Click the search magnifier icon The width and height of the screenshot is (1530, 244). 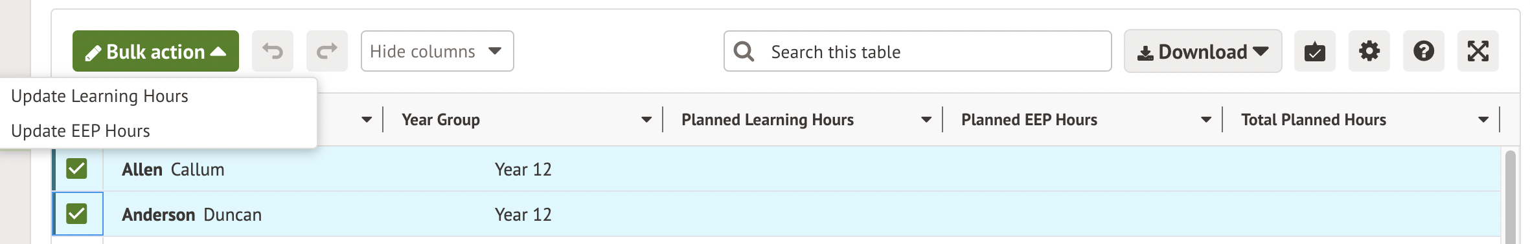click(744, 51)
